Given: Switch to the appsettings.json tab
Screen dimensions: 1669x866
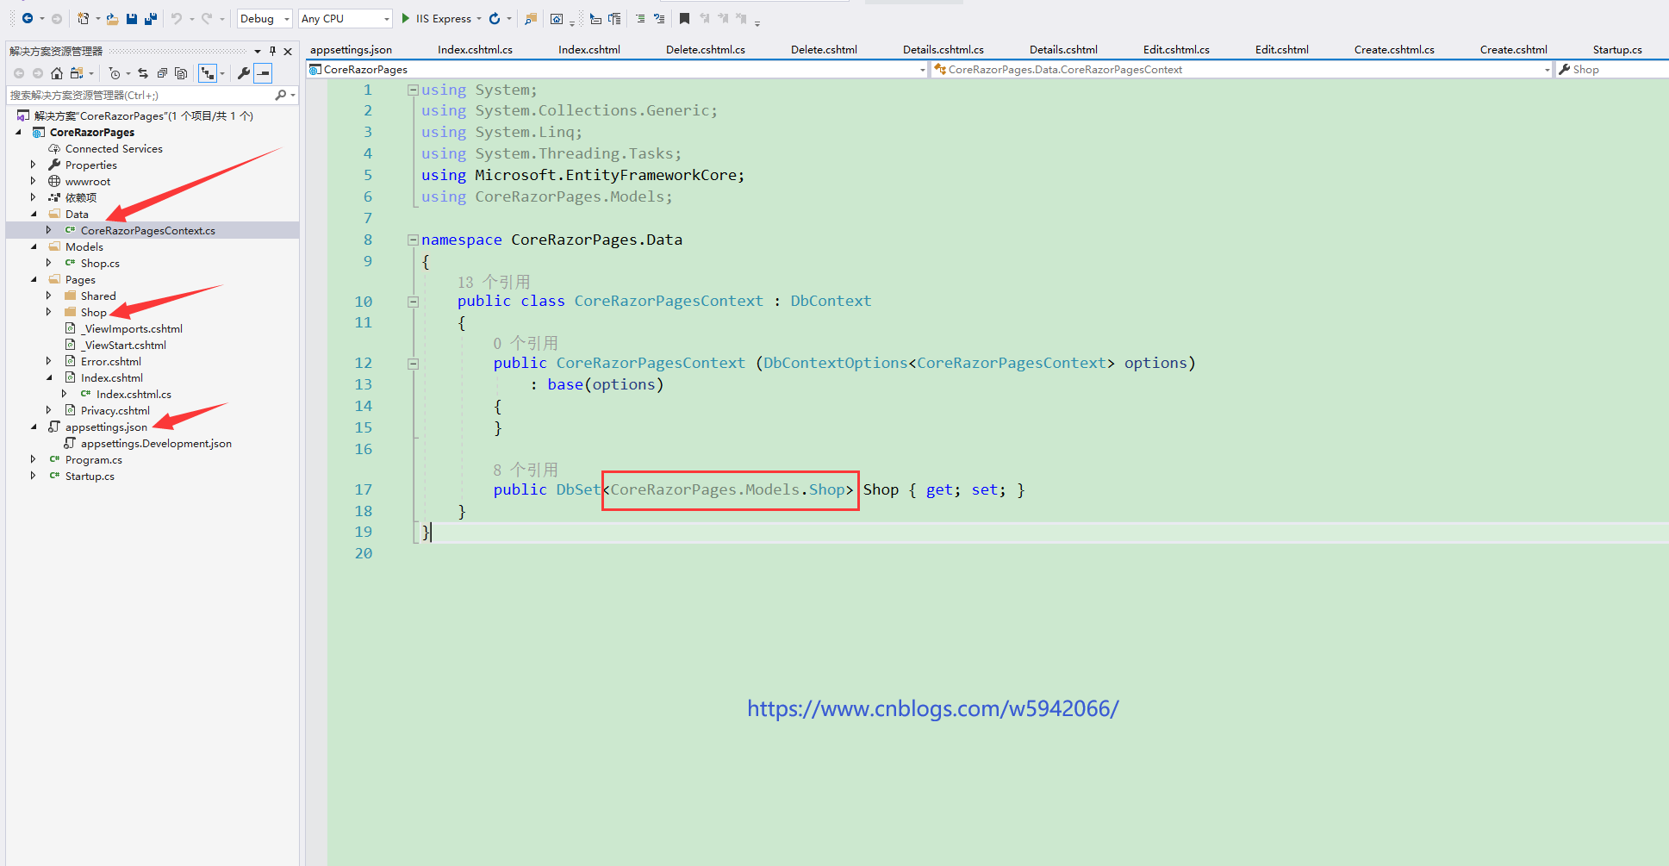Looking at the screenshot, I should point(351,50).
